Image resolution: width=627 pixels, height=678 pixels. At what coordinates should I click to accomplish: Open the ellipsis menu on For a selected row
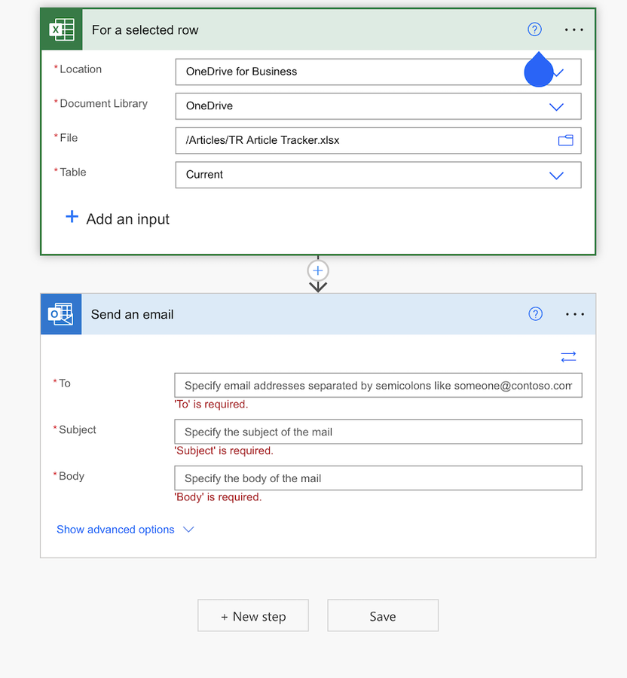click(x=574, y=29)
